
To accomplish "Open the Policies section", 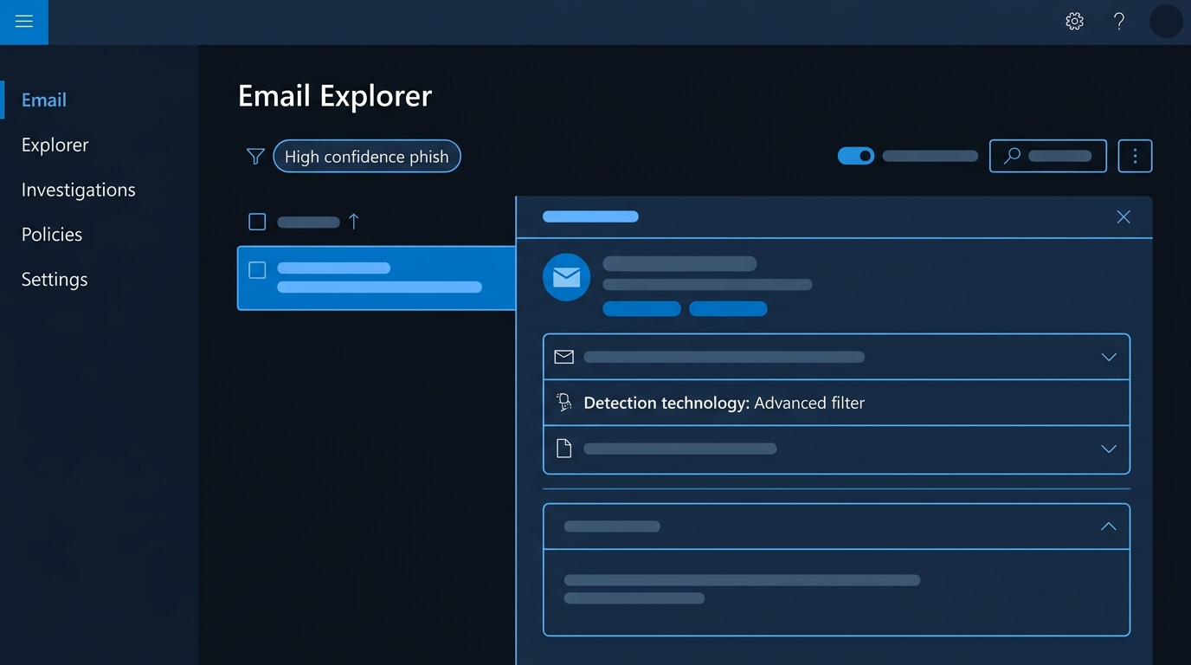I will [52, 235].
